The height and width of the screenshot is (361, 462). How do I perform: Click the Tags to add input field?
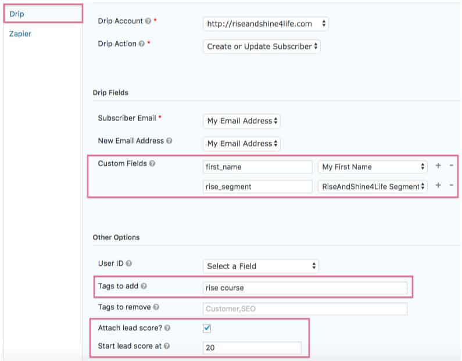tap(305, 288)
